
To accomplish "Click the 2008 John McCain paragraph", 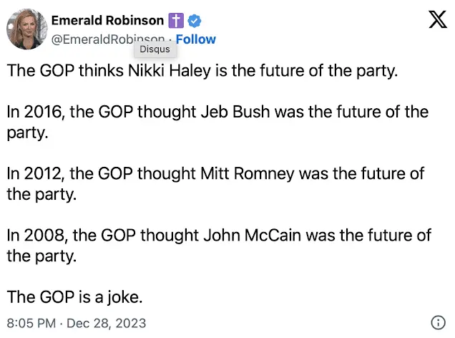I will [215, 246].
